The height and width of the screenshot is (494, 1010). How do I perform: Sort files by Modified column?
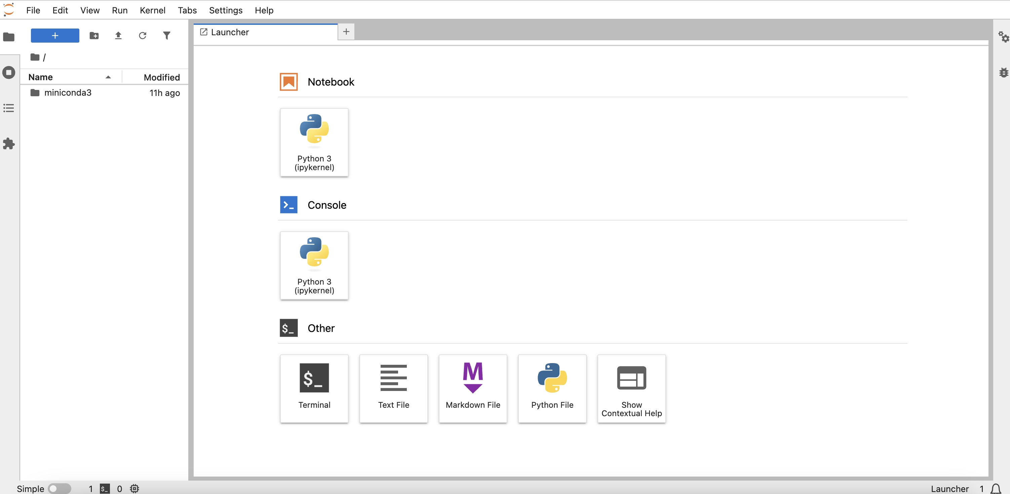[161, 77]
